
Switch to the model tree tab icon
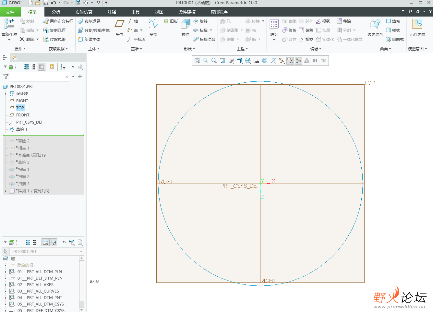5,57
